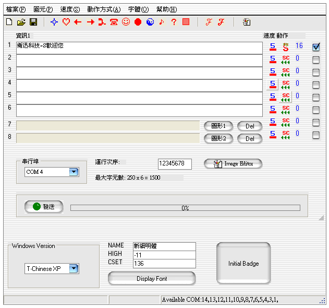Screen dimensions: 329x308
Task: Open the 速度(S) menu
Action: [x=70, y=9]
